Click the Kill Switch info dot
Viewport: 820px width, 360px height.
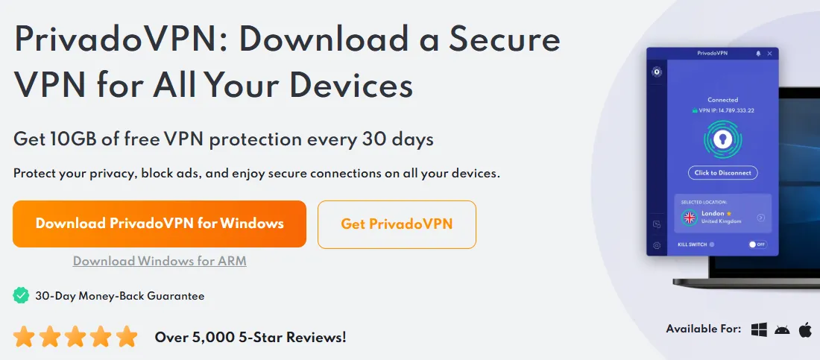(x=712, y=244)
